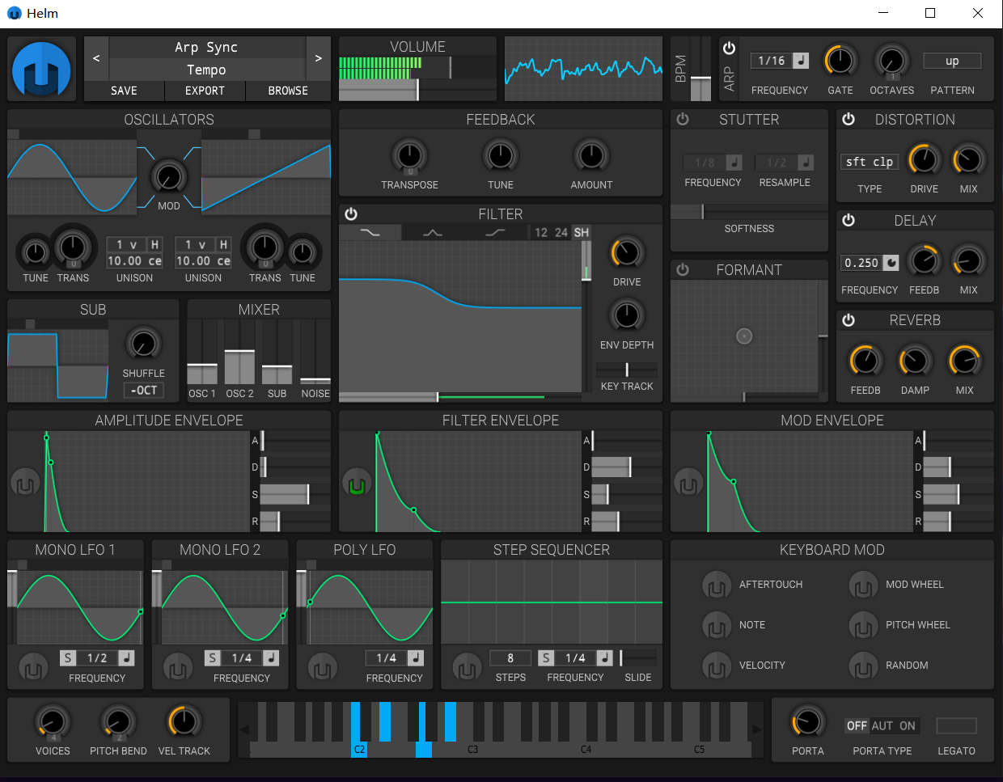Go to the next patch arrow

tap(319, 58)
